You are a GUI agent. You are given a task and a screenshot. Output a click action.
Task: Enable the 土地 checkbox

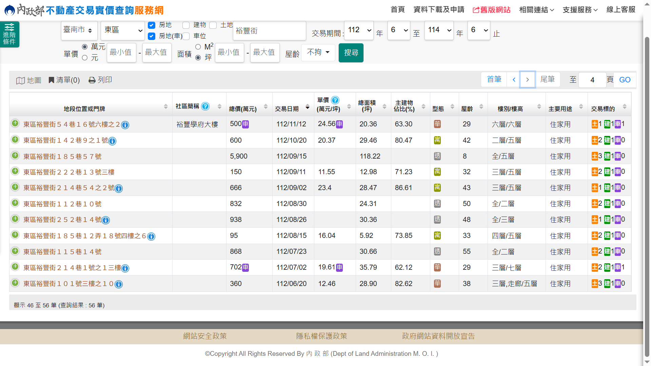click(x=213, y=25)
